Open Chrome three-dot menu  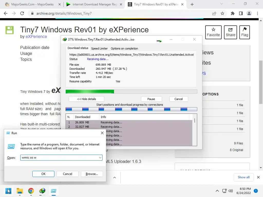pos(257,13)
